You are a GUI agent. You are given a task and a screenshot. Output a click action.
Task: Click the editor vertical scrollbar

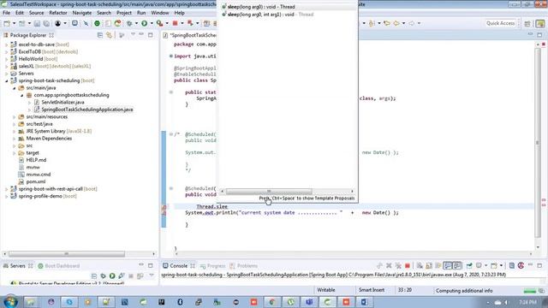(538, 142)
